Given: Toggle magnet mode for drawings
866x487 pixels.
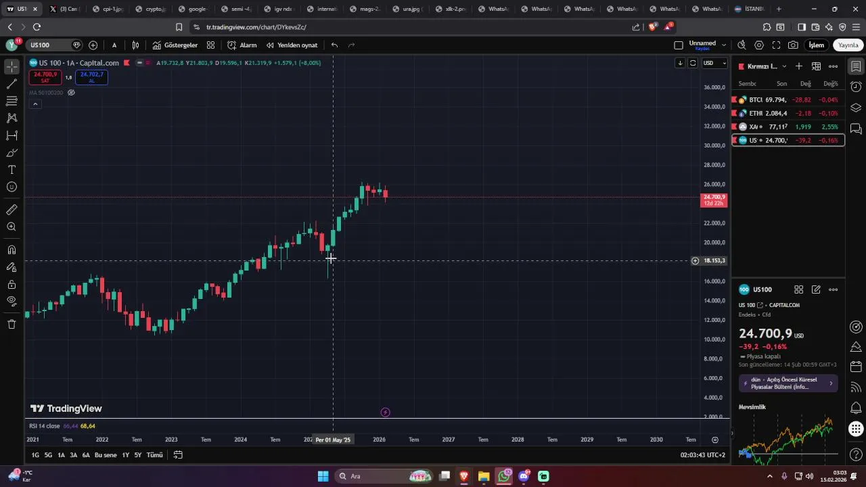Looking at the screenshot, I should coord(12,250).
